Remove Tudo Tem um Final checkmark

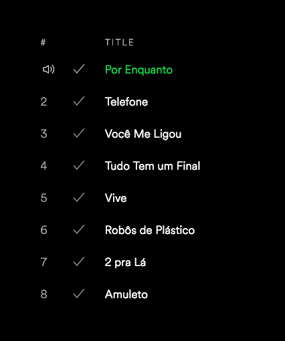79,165
